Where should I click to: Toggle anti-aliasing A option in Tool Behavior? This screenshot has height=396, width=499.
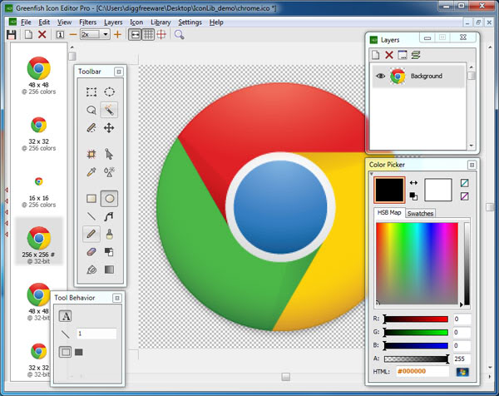[65, 315]
